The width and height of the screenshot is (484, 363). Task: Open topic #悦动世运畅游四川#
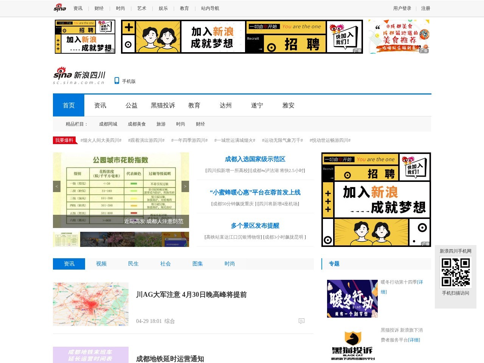click(330, 140)
